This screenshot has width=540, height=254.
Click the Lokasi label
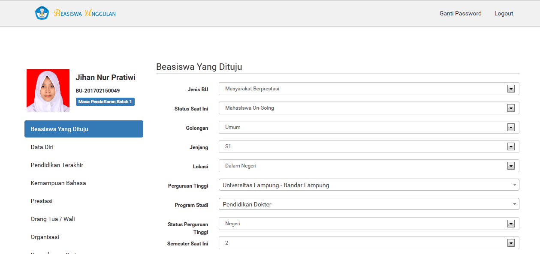201,167
